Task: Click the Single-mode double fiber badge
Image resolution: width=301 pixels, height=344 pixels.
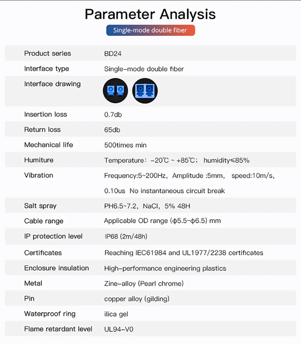Action: (x=150, y=30)
